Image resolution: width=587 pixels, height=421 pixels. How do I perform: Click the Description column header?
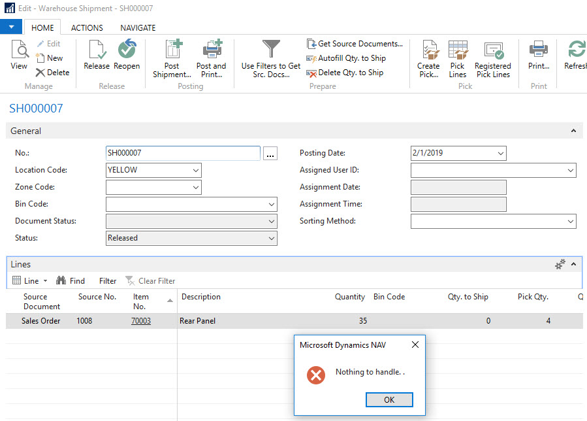[x=201, y=297]
